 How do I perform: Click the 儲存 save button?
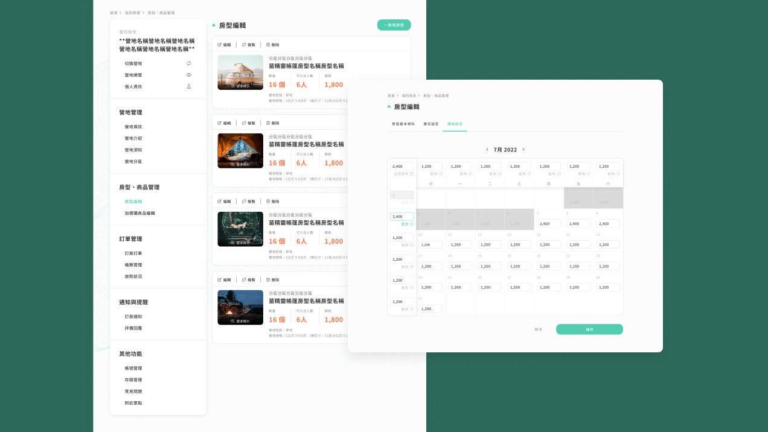589,329
